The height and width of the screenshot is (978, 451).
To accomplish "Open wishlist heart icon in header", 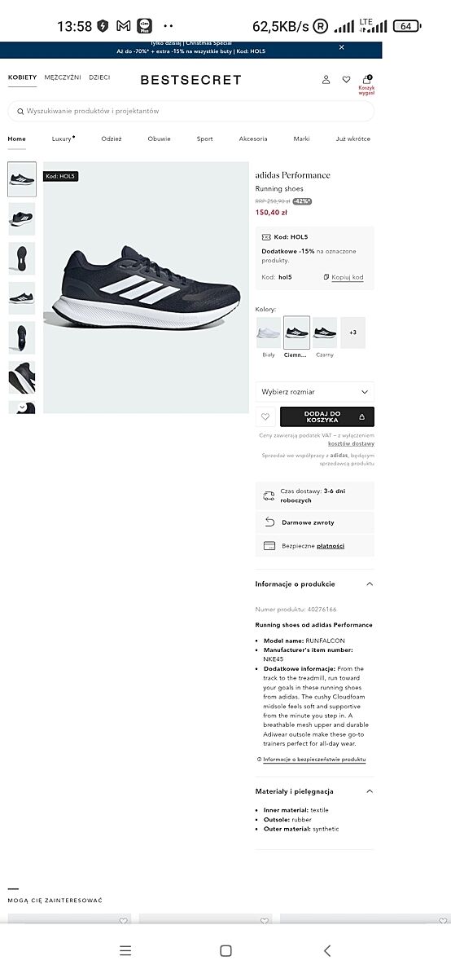I will [x=346, y=80].
